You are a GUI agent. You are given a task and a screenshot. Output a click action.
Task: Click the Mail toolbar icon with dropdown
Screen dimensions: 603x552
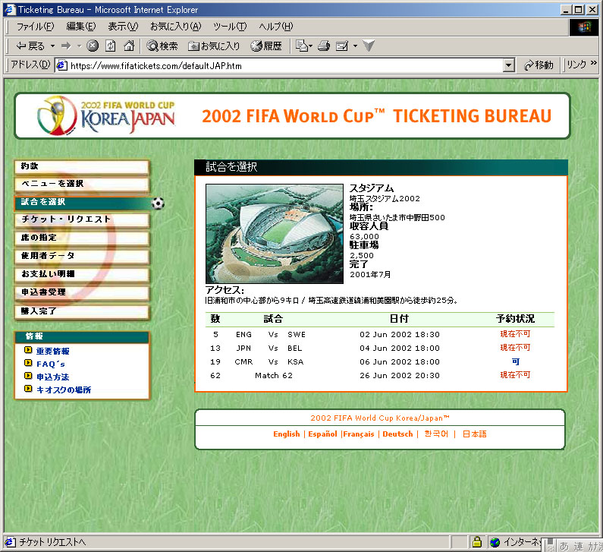303,46
